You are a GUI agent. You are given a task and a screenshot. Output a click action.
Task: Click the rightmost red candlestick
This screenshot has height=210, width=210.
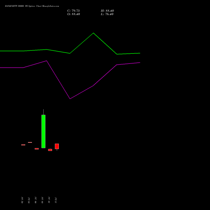pos(57,147)
